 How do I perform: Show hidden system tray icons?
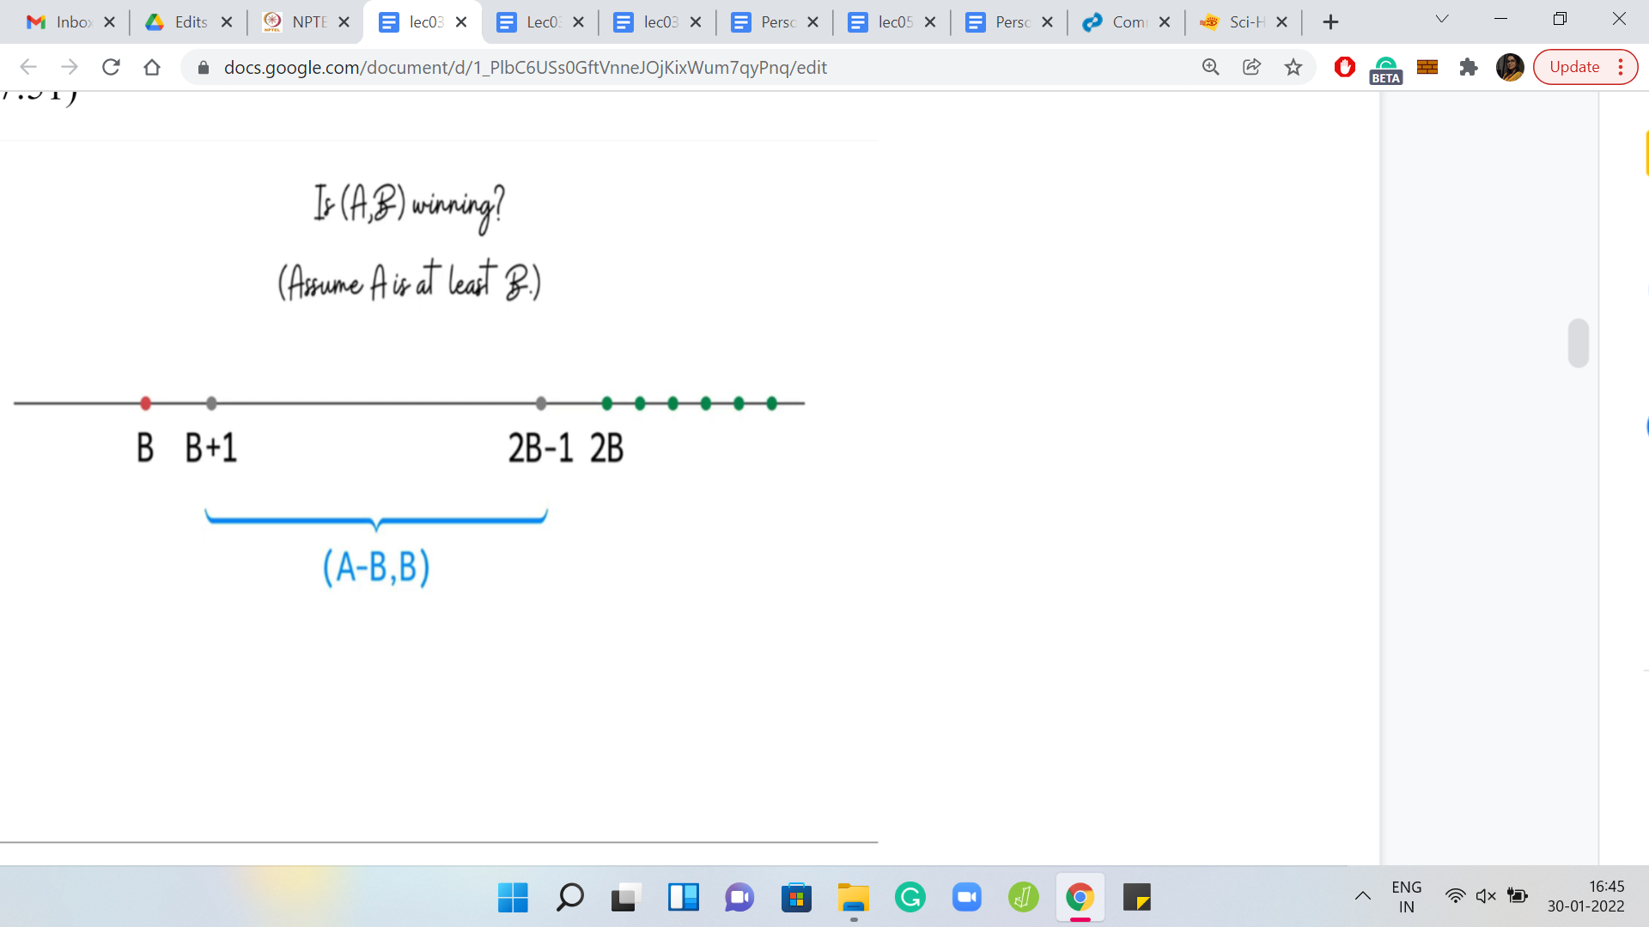point(1362,896)
